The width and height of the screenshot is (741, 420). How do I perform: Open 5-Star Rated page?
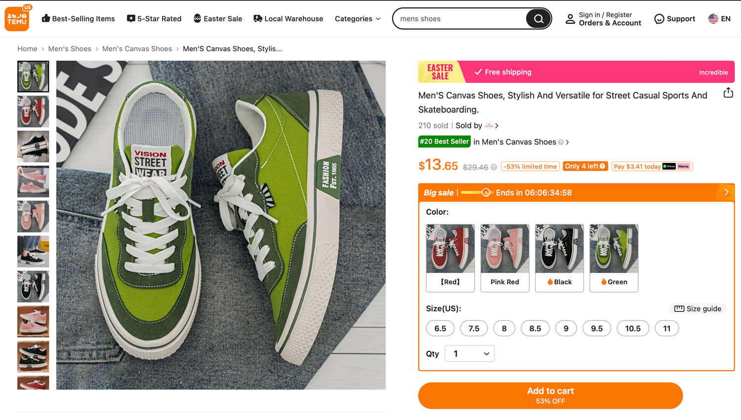point(154,19)
